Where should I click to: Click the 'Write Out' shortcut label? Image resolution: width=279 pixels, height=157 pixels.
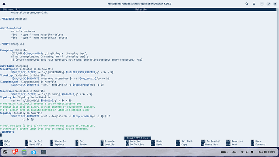36,141
